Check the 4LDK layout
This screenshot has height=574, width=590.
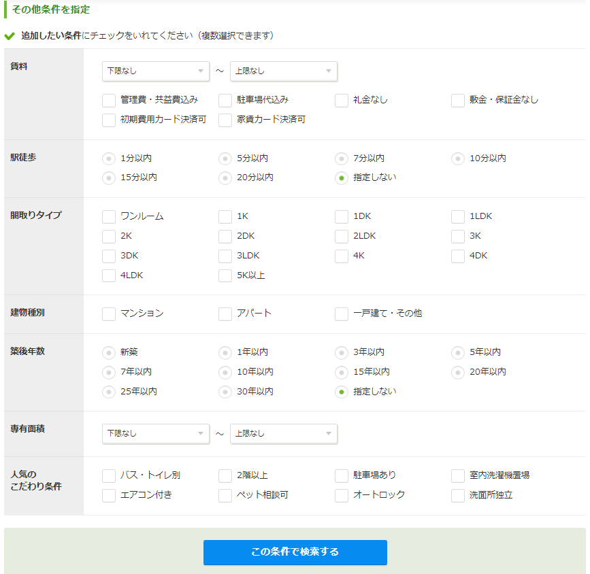[109, 275]
